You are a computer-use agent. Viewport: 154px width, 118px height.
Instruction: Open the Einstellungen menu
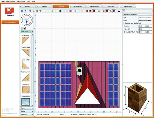click(11, 1)
